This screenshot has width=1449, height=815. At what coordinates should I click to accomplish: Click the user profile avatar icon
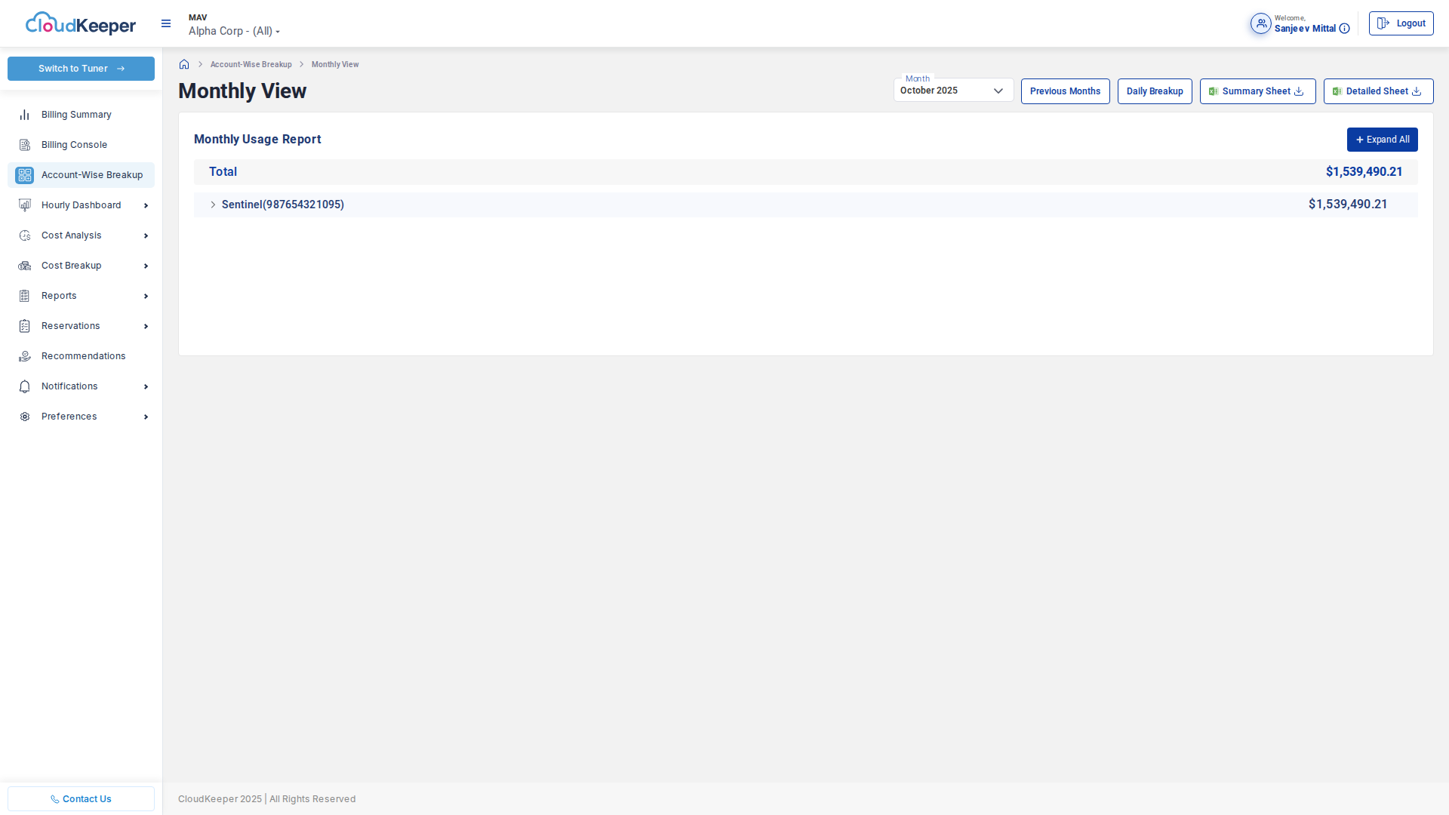[x=1260, y=23]
